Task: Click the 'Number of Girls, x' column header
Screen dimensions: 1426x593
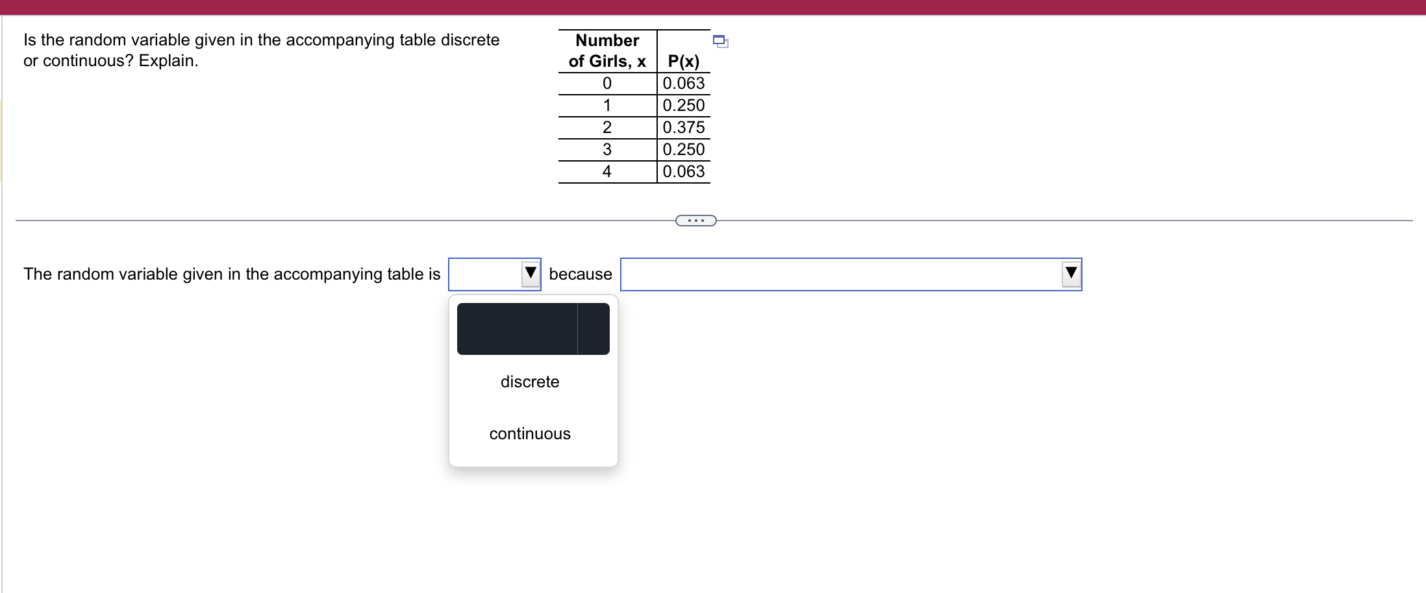Action: (605, 51)
